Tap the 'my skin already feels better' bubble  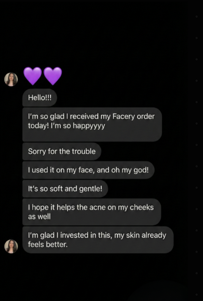[97, 240]
